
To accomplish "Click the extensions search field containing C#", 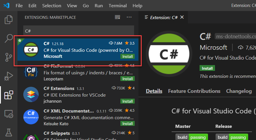I will click(x=79, y=31).
